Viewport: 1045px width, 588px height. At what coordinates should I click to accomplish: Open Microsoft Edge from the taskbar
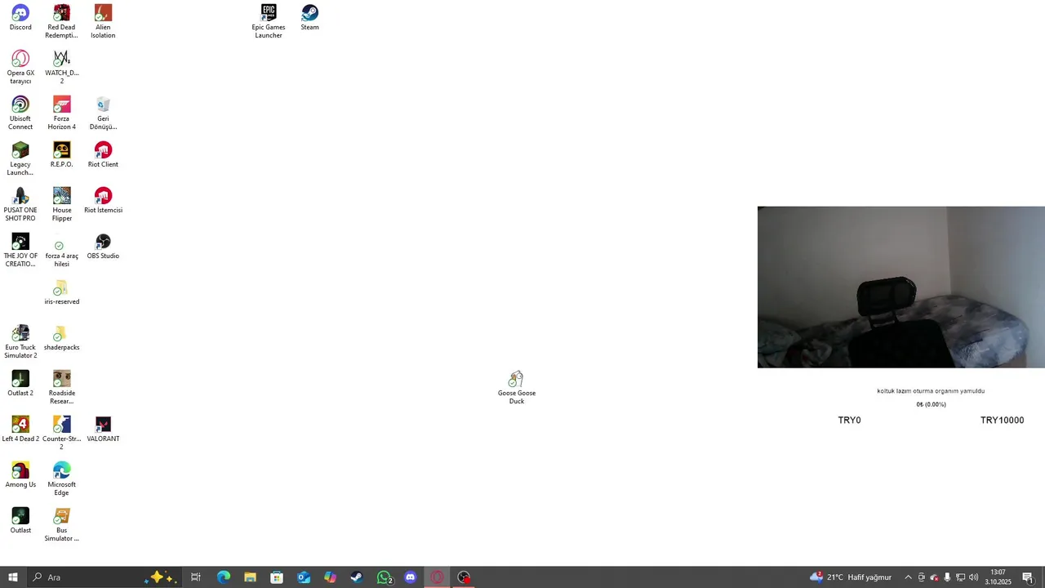click(223, 577)
